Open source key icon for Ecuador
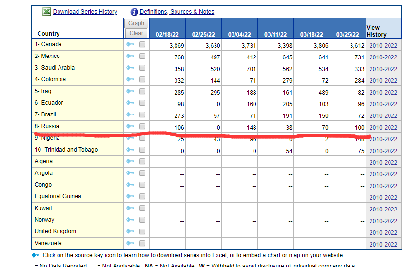 coord(130,103)
